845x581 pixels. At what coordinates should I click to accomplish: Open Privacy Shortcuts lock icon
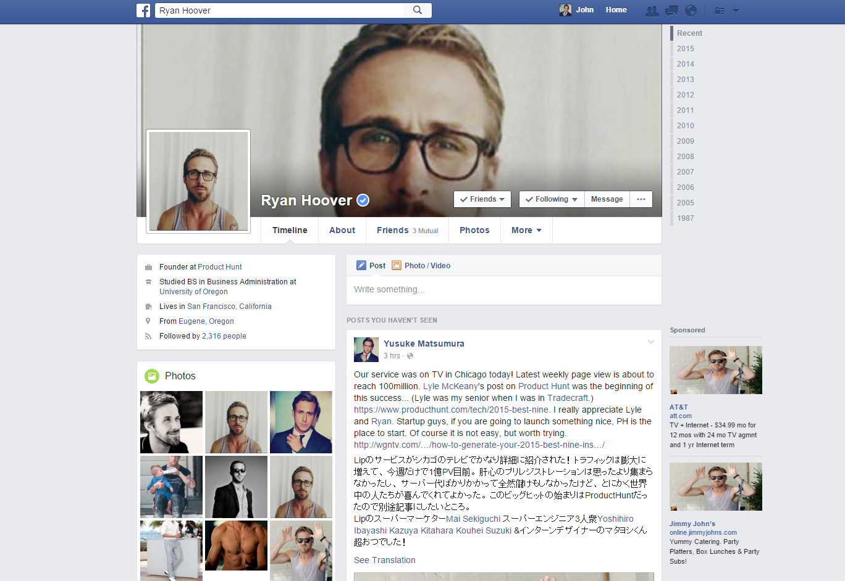coord(719,10)
